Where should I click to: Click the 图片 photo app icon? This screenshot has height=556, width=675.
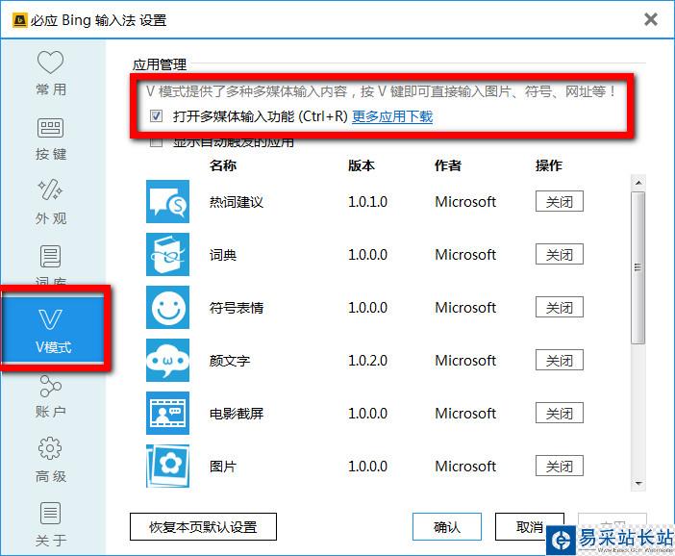coord(167,466)
